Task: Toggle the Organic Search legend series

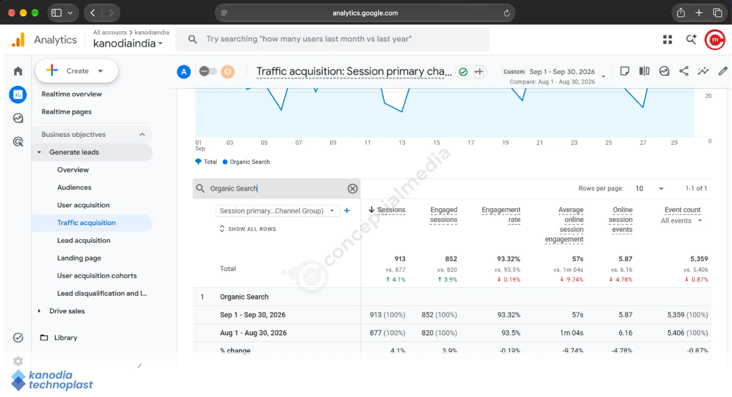Action: (246, 162)
